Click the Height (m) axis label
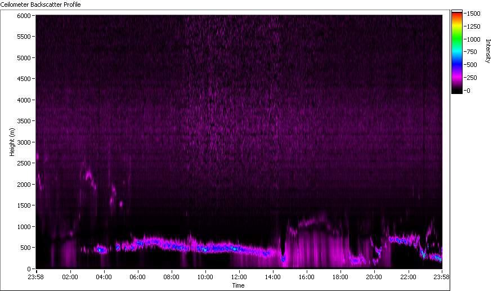 [x=12, y=142]
